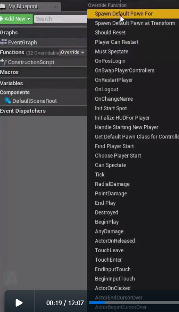Close the My Blueprint tab
The width and height of the screenshot is (179, 312).
[x=55, y=7]
